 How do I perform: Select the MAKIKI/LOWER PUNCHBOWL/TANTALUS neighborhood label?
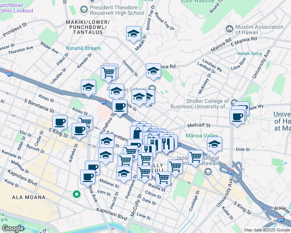coord(88,27)
